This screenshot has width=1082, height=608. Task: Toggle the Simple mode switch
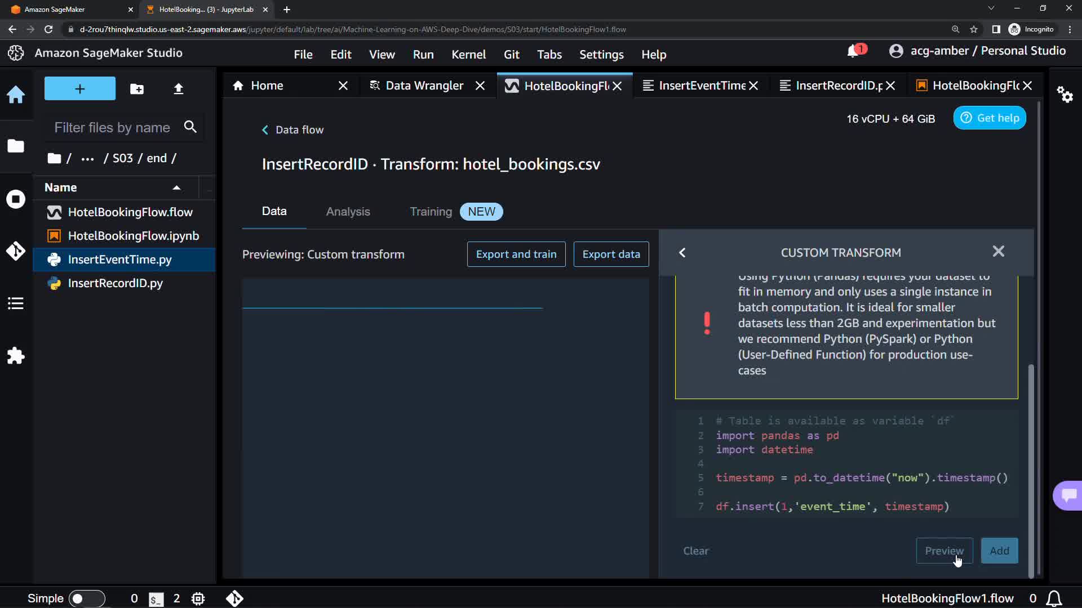pyautogui.click(x=86, y=598)
